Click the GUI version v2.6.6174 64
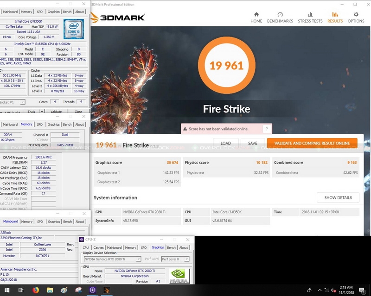This screenshot has width=371, height=296. tap(222, 221)
